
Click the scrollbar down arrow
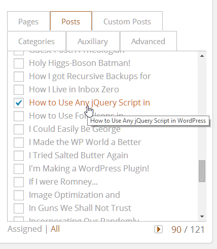202,217
